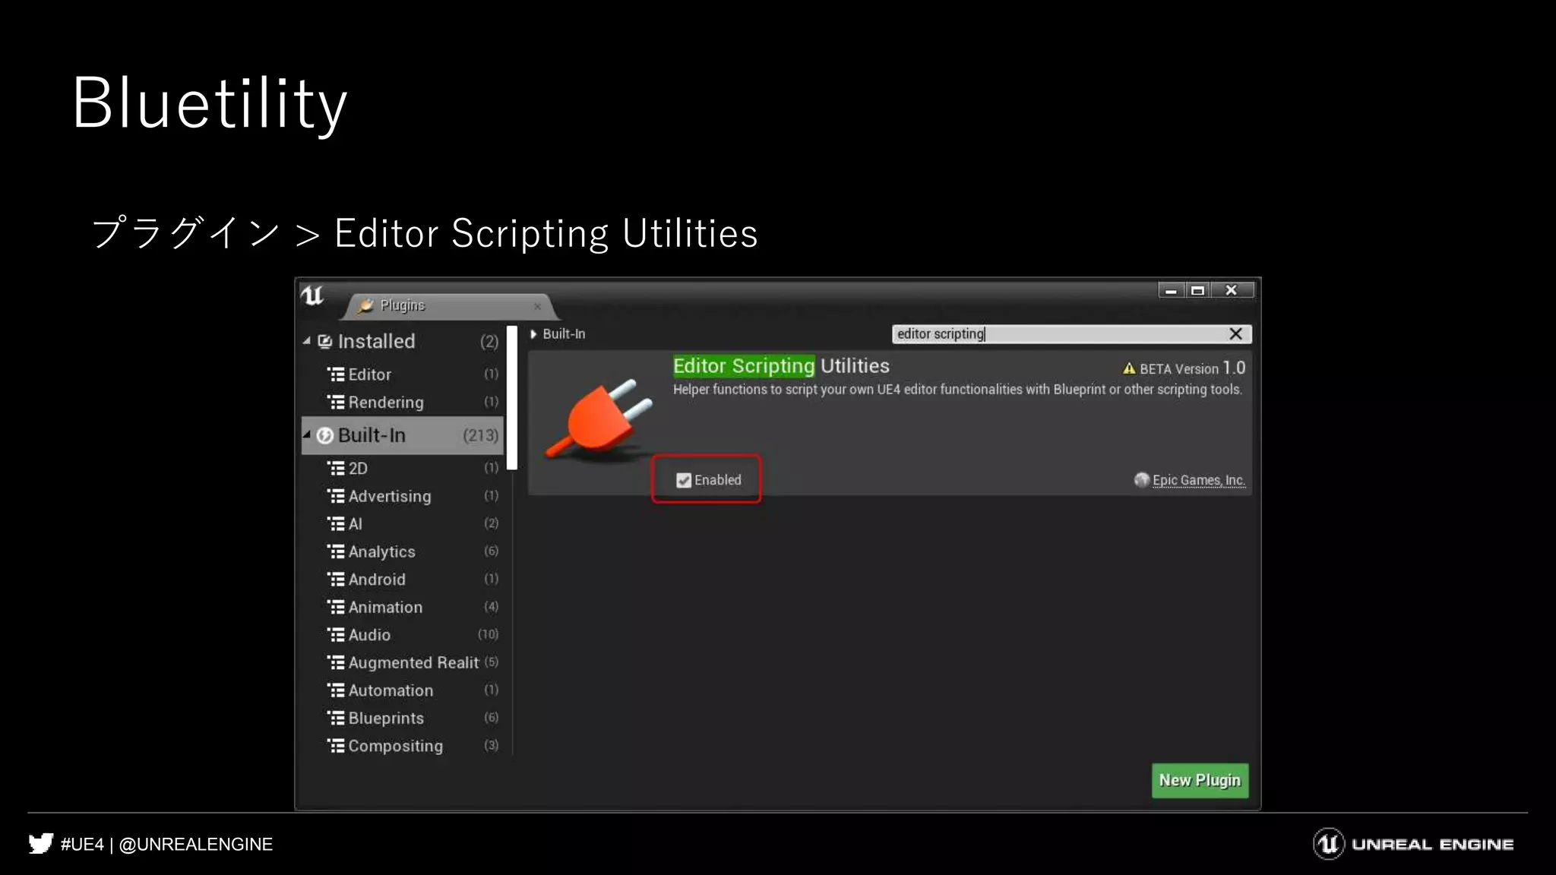
Task: Maximize the Plugins window
Action: 1197,290
